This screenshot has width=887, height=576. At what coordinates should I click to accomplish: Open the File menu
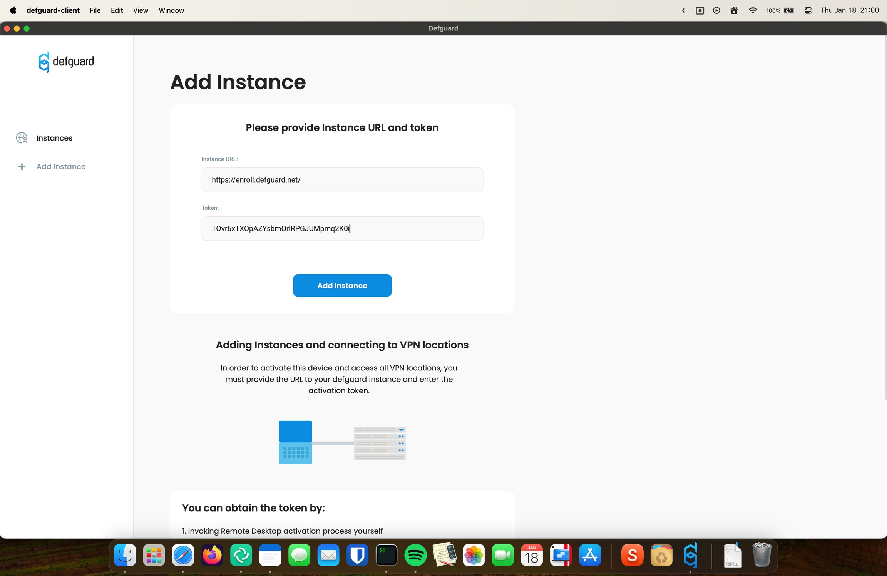(x=95, y=10)
